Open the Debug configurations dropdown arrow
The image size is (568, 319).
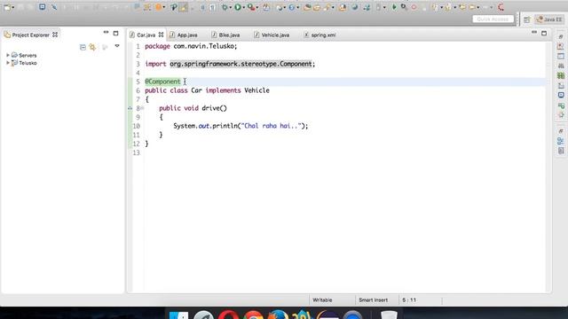pyautogui.click(x=231, y=7)
